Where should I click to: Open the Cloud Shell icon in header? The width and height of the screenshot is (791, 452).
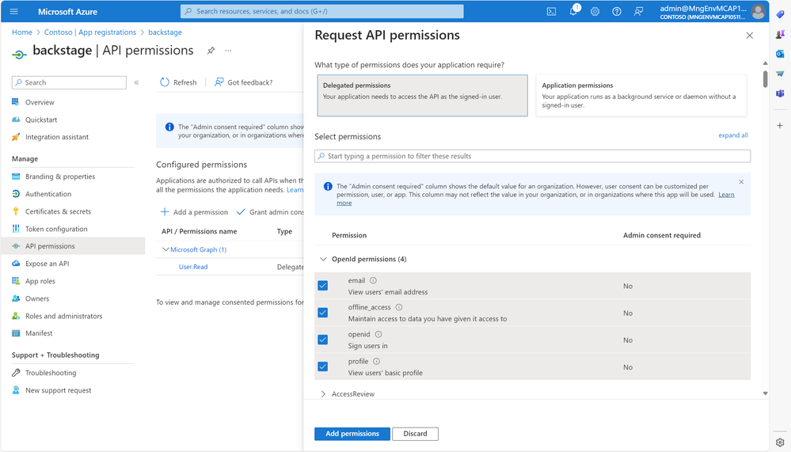tap(551, 11)
